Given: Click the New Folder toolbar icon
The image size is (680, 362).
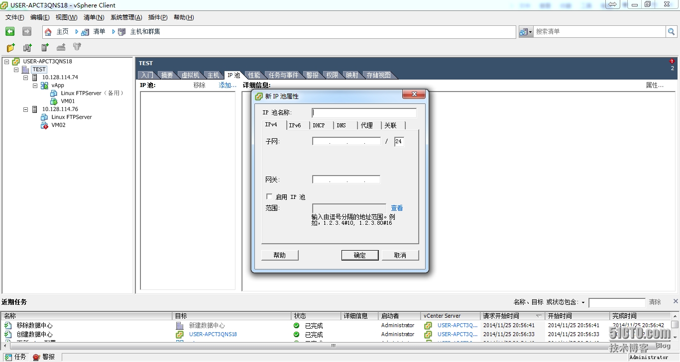Looking at the screenshot, I should (x=10, y=48).
